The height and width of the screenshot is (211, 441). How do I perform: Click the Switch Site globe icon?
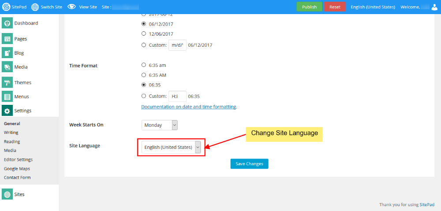tap(35, 7)
